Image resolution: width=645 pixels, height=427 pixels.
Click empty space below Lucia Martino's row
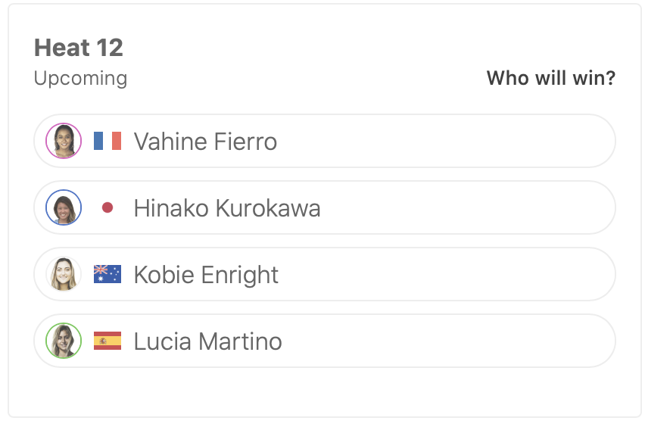pos(324,391)
